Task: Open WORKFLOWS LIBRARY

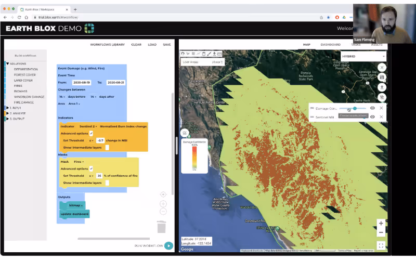Action: 108,45
